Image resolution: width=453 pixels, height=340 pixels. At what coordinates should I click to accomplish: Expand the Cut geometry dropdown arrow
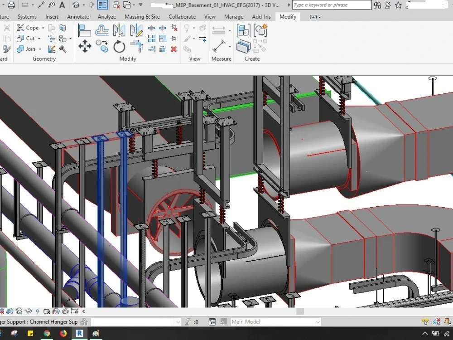point(39,39)
